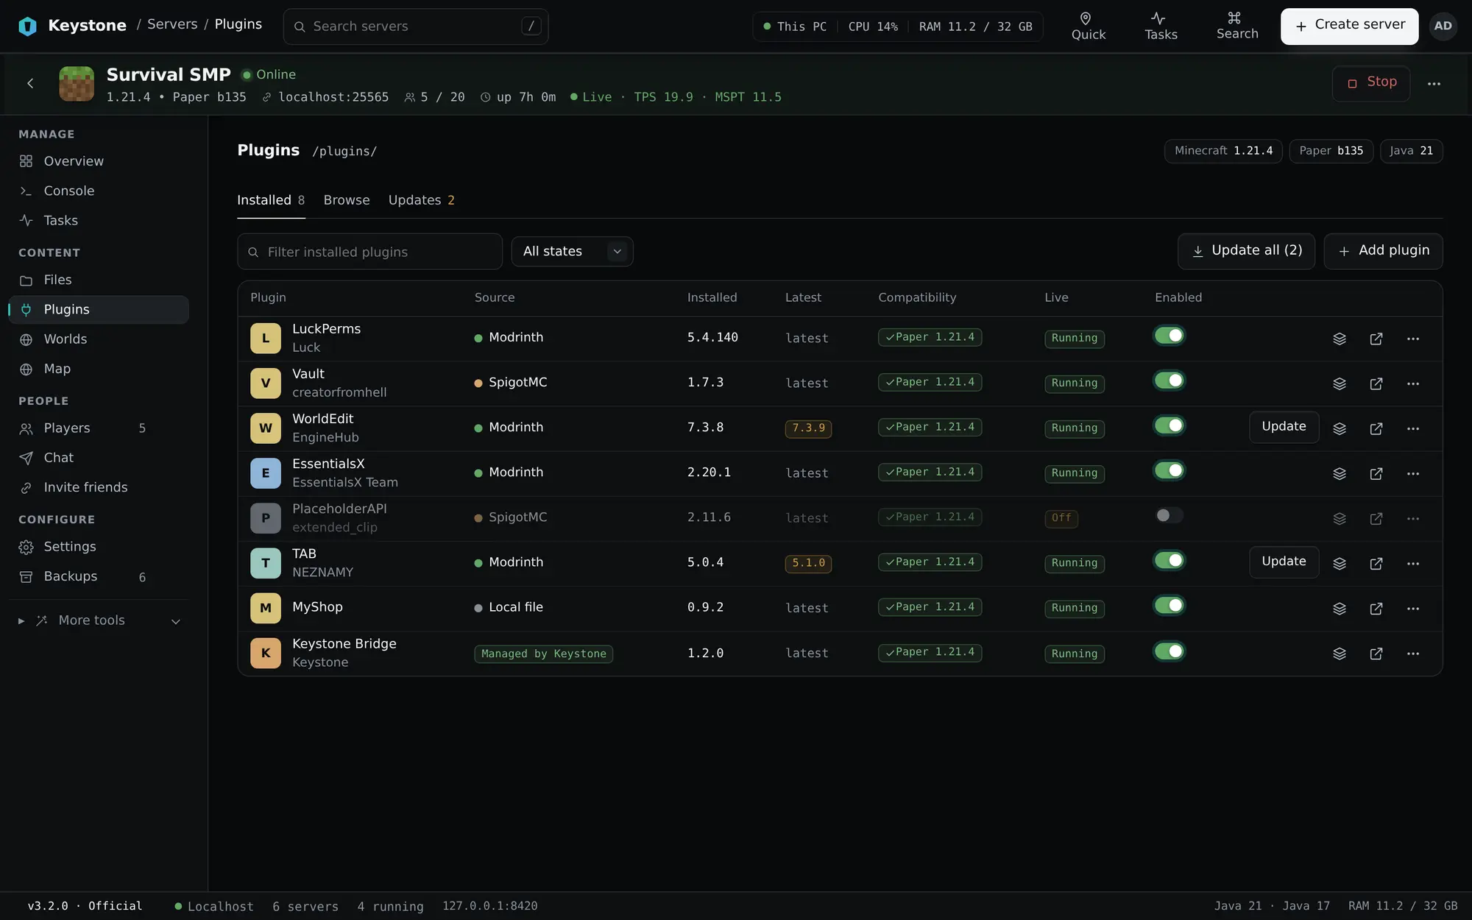Open Console in the sidebar
Viewport: 1472px width, 920px height.
99,191
